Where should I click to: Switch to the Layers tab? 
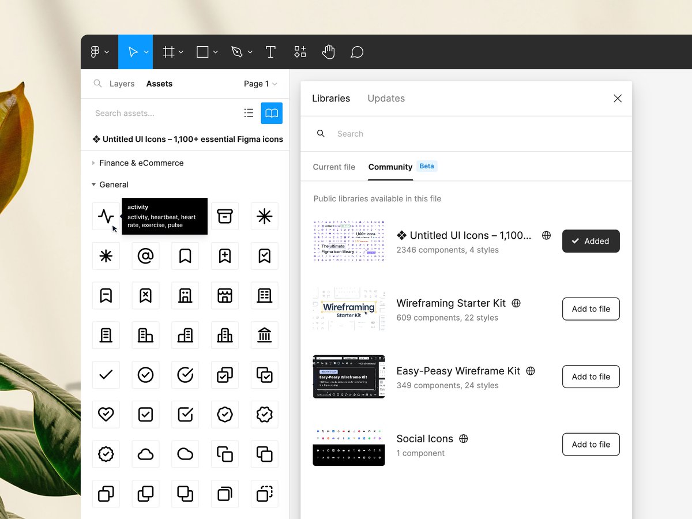click(122, 84)
